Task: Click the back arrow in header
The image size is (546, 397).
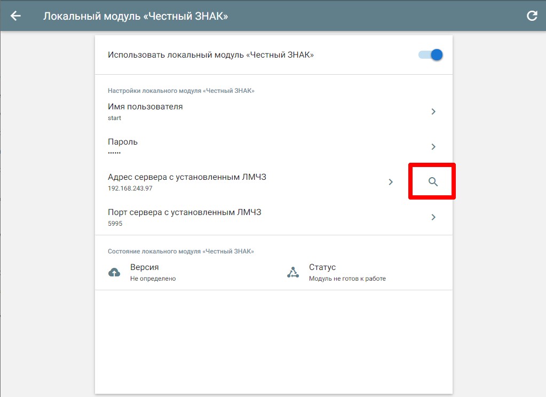Action: point(15,16)
